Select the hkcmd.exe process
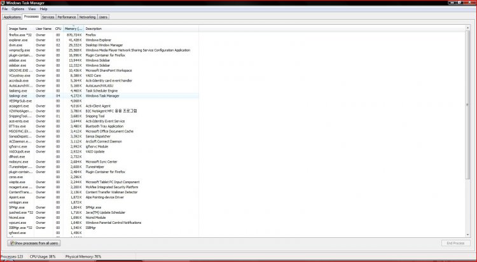Screen dimensions: 477x262 (x=103, y=217)
